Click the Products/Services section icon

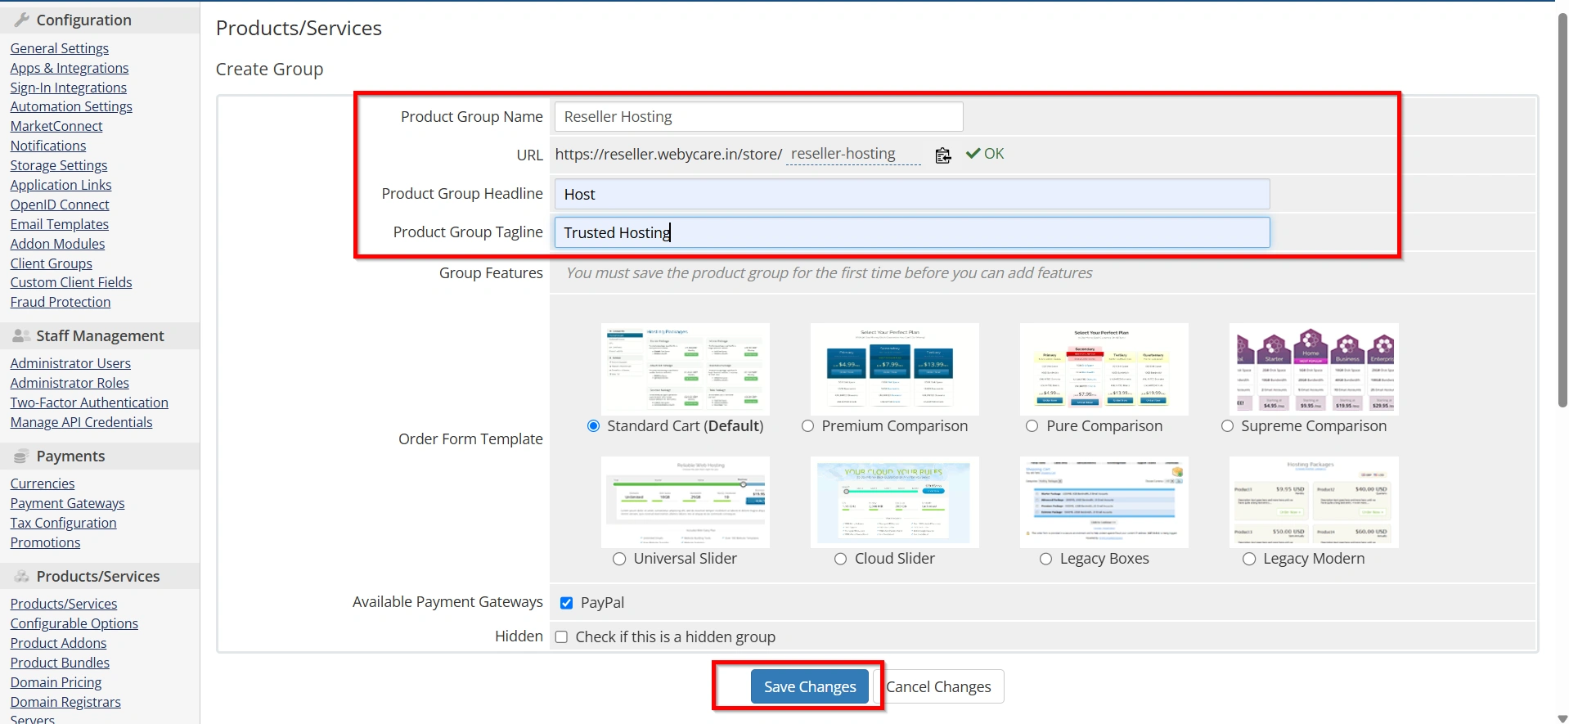tap(22, 576)
